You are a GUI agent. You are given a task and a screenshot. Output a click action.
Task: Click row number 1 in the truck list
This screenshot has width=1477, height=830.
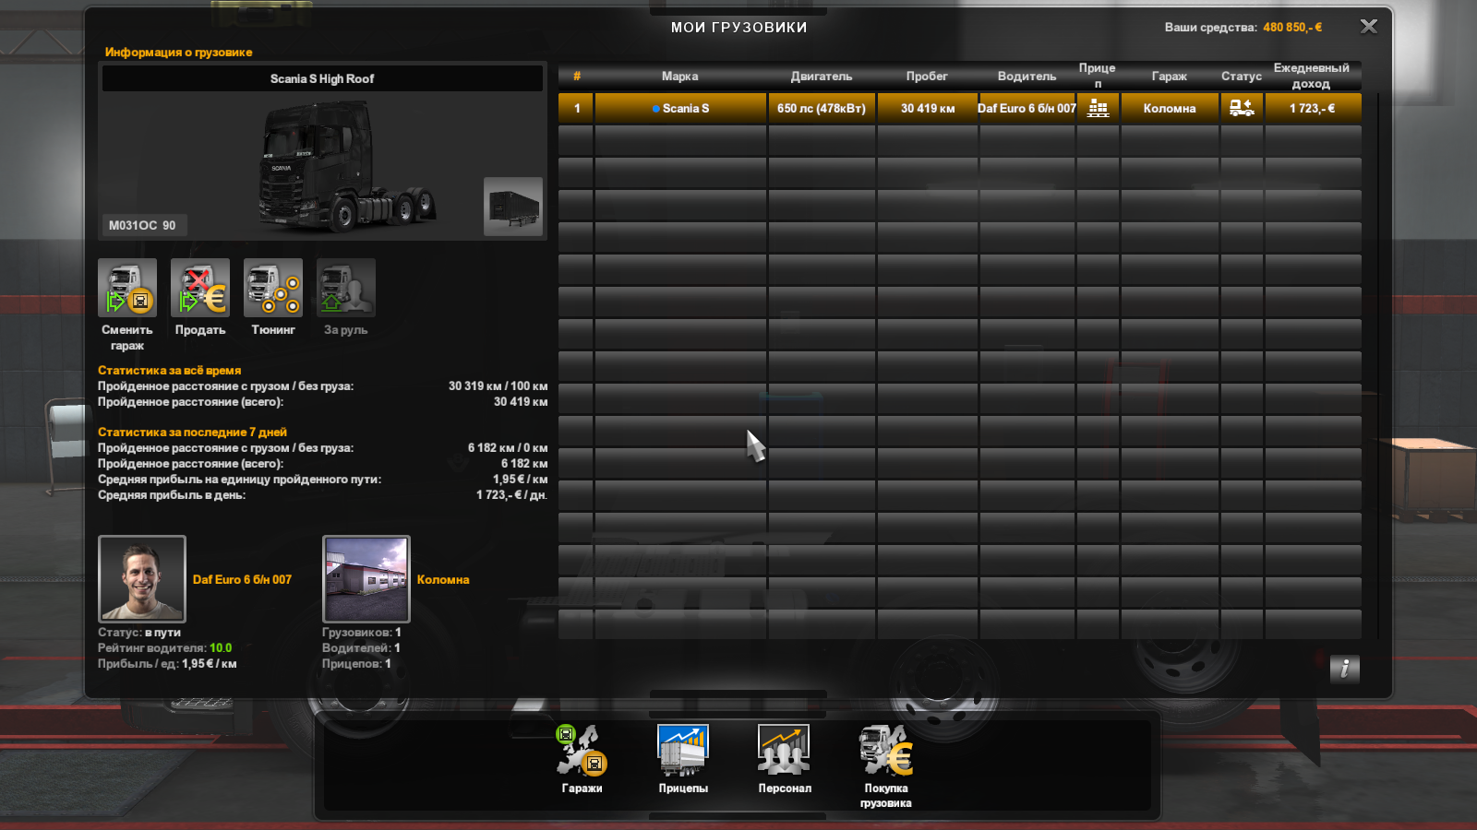[x=577, y=108]
